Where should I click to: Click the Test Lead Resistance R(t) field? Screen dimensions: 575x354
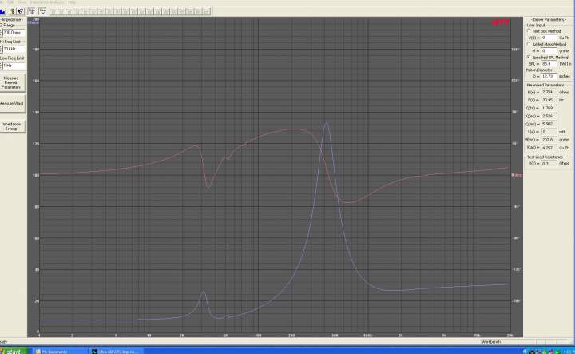pyautogui.click(x=549, y=164)
